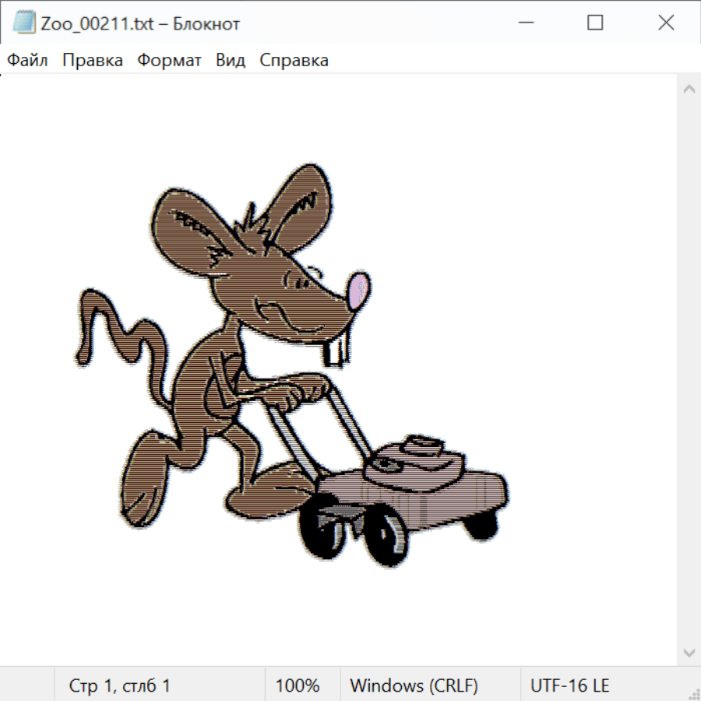Open the Файл menu
This screenshot has width=701, height=701.
(x=27, y=60)
